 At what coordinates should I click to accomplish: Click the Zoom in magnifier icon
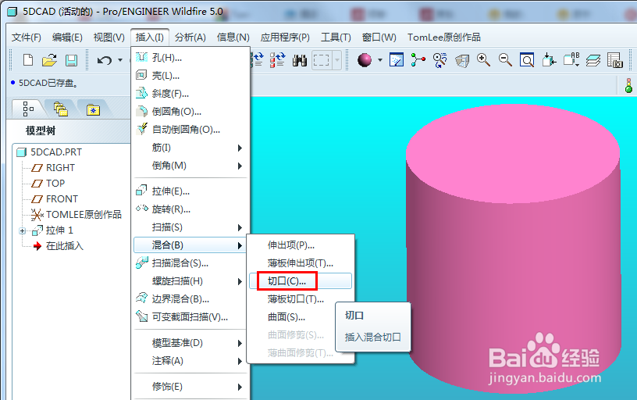483,60
